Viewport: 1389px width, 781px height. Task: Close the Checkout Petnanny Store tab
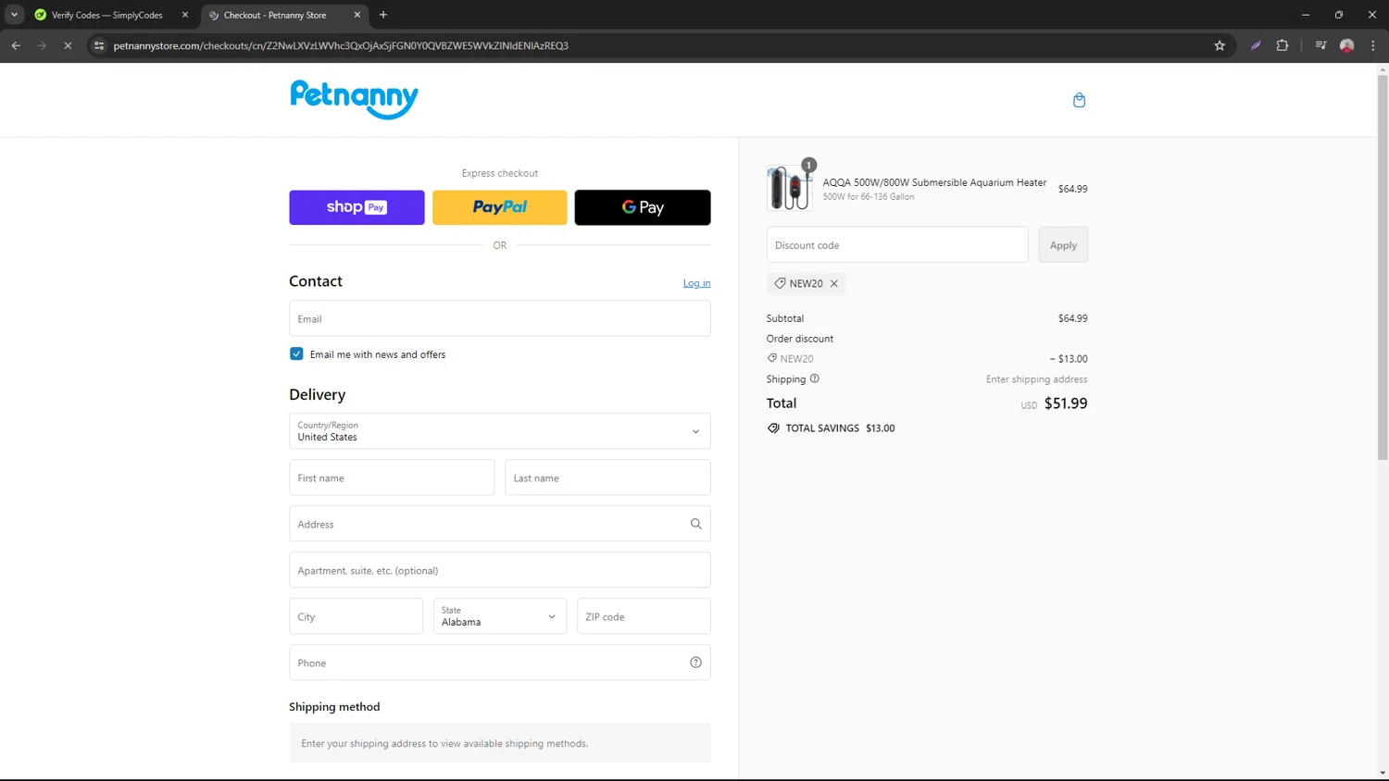[357, 15]
